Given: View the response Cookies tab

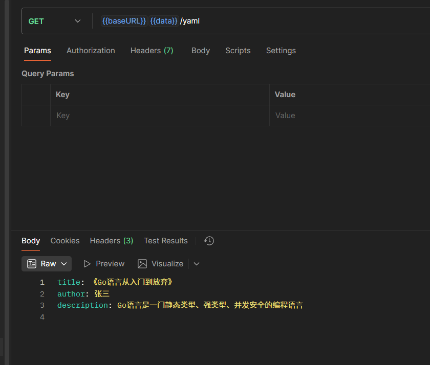Looking at the screenshot, I should coord(65,241).
